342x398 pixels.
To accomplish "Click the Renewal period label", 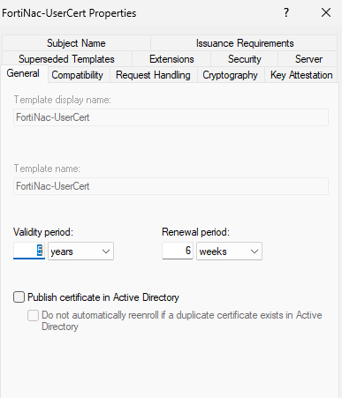I will click(x=195, y=232).
